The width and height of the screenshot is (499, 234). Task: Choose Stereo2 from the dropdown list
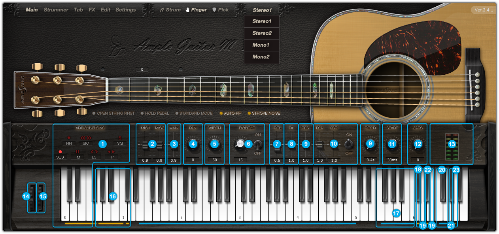tap(262, 33)
